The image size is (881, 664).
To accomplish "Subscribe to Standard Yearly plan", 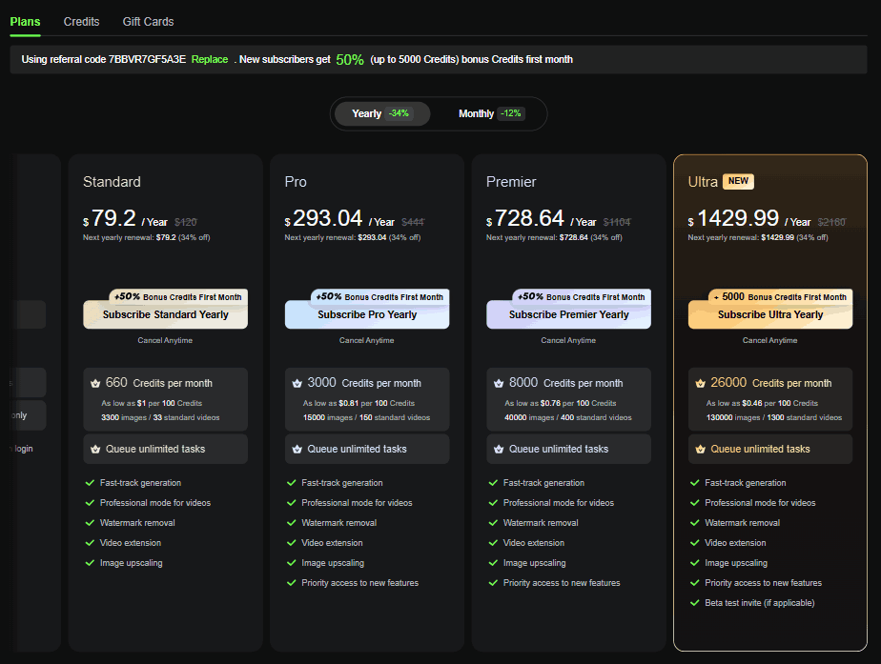I will pos(165,314).
